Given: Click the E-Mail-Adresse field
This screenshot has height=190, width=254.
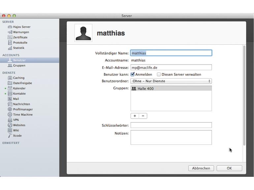Looking at the screenshot, I should pos(171,67).
